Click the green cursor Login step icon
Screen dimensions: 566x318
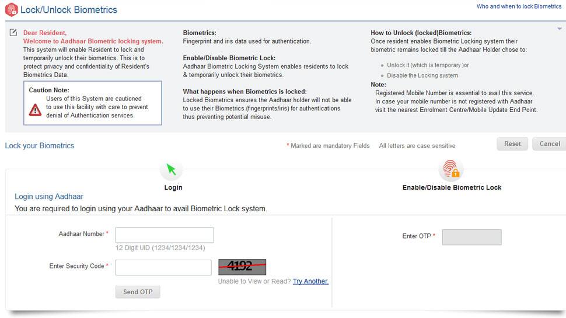(x=172, y=169)
